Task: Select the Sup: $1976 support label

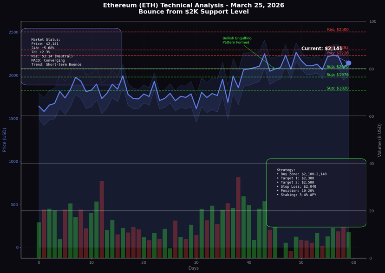Action: [x=338, y=75]
